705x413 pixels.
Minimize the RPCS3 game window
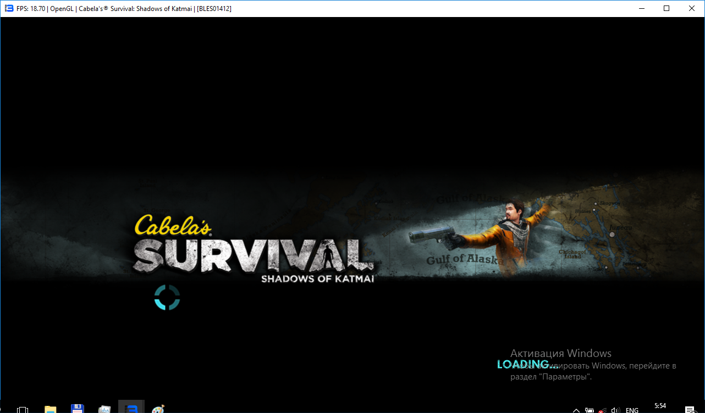[x=641, y=8]
